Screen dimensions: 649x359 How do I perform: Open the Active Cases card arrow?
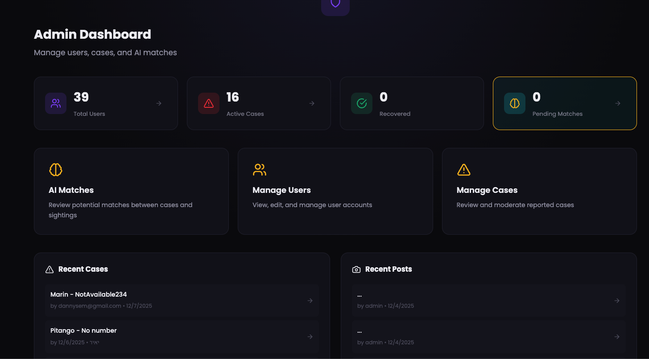coord(312,103)
